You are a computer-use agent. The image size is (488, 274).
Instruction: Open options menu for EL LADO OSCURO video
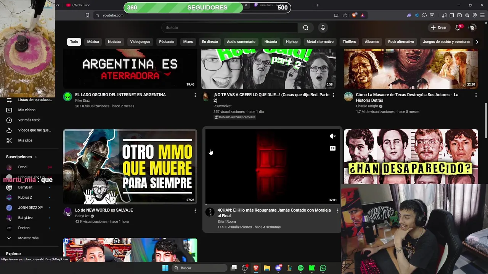pos(195,95)
